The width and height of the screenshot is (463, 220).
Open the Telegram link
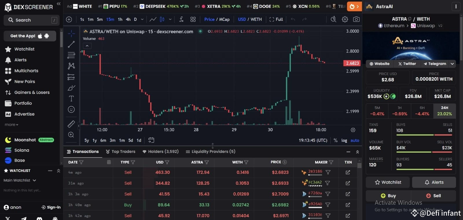pyautogui.click(x=435, y=64)
